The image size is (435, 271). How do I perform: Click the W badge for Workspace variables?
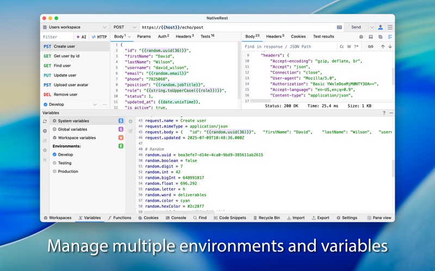click(121, 138)
